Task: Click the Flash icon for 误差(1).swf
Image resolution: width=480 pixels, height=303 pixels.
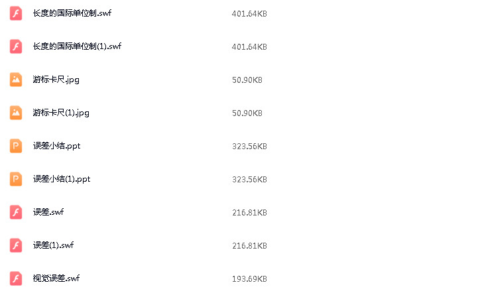Action: point(16,245)
